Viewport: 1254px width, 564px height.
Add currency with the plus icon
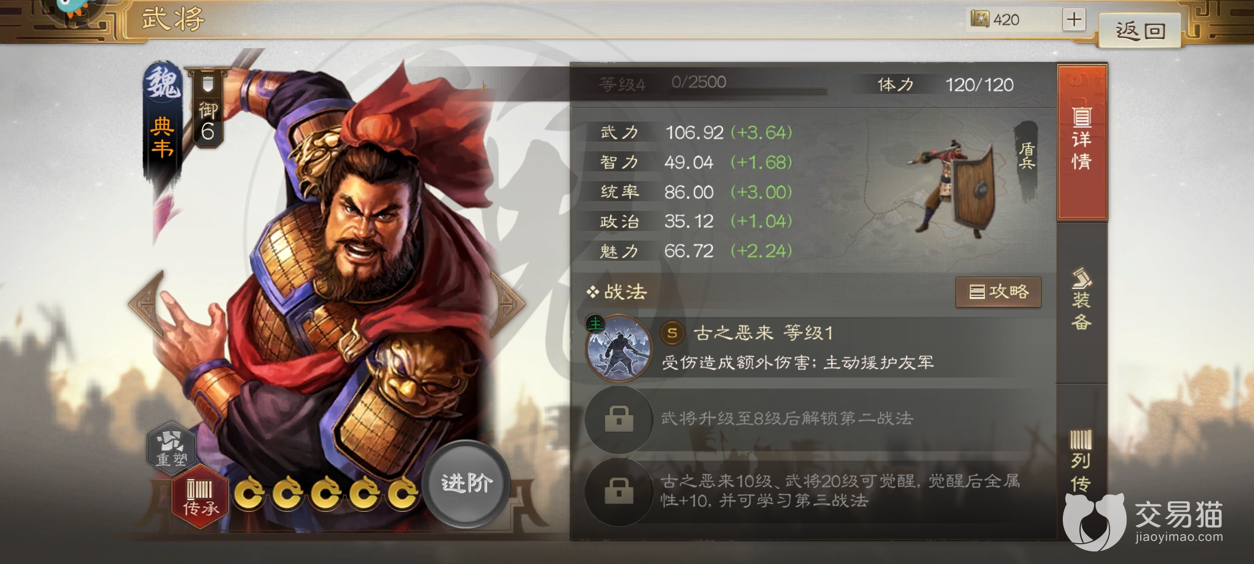tap(1074, 19)
